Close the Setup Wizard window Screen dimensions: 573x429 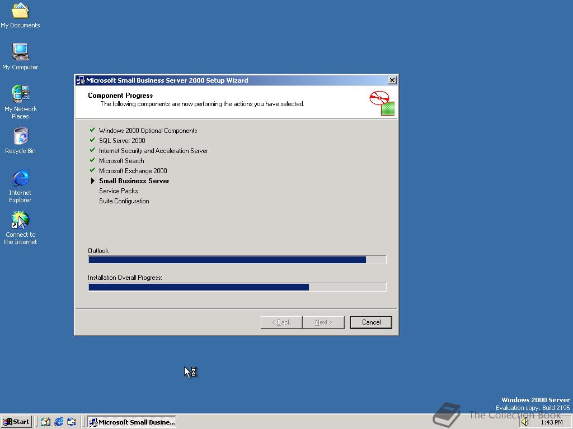tap(392, 80)
